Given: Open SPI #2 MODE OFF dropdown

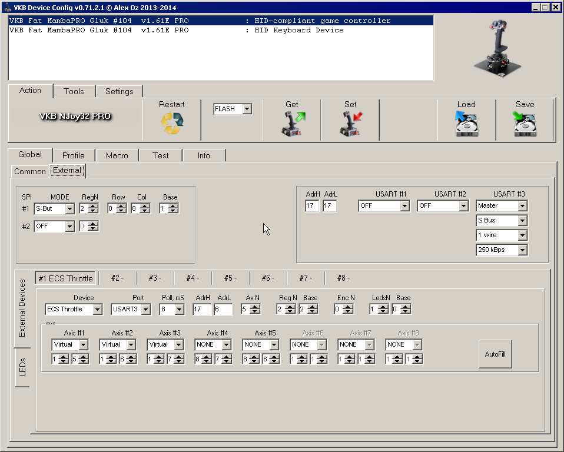Looking at the screenshot, I should [x=70, y=226].
